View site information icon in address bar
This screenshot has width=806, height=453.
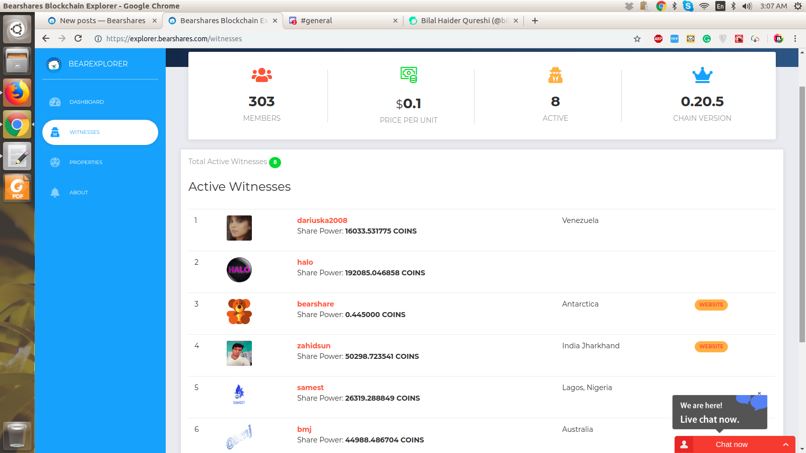98,39
